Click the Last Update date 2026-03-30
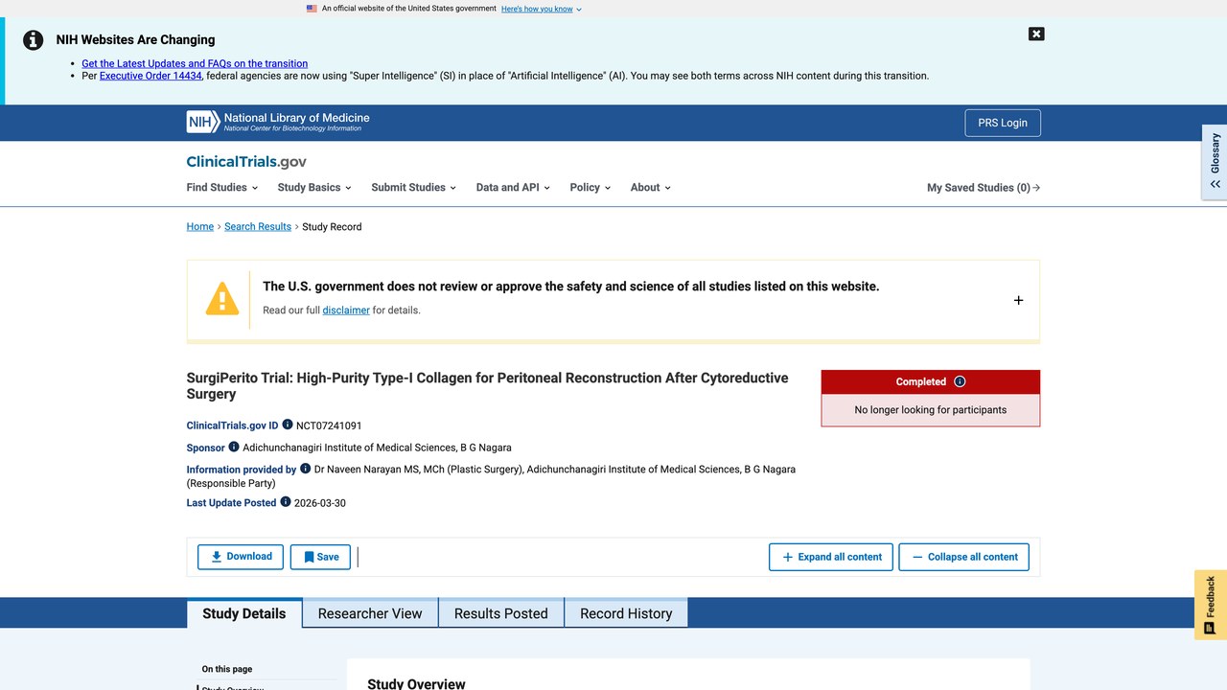The height and width of the screenshot is (690, 1227). pos(320,503)
